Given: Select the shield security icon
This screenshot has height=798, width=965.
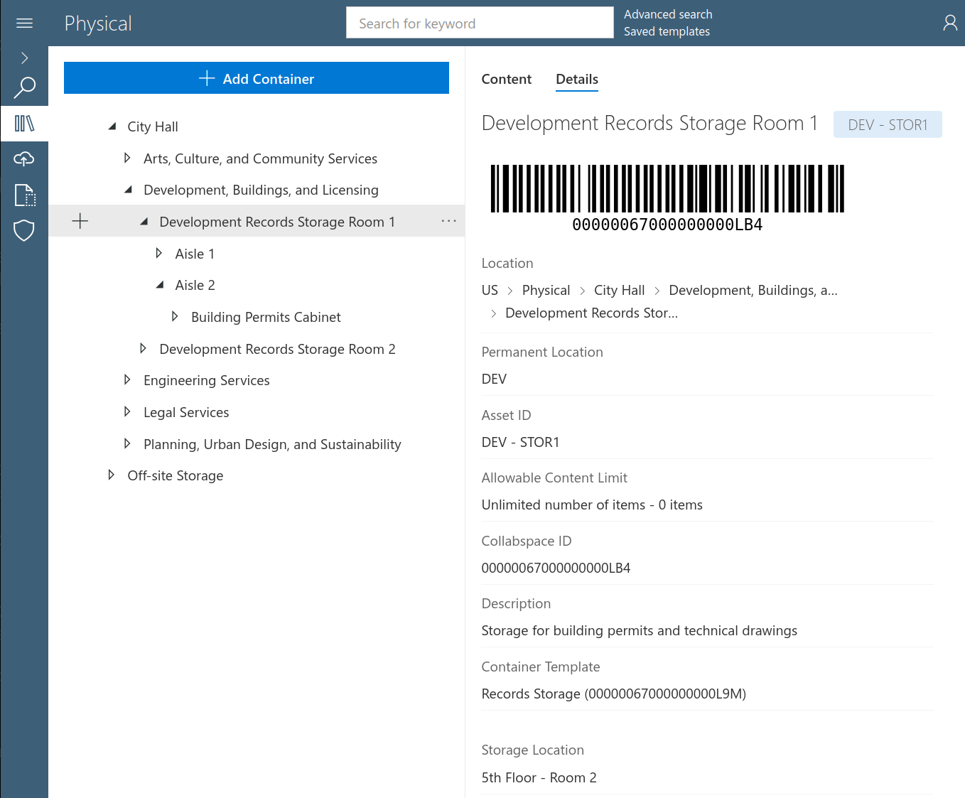Looking at the screenshot, I should (x=24, y=230).
